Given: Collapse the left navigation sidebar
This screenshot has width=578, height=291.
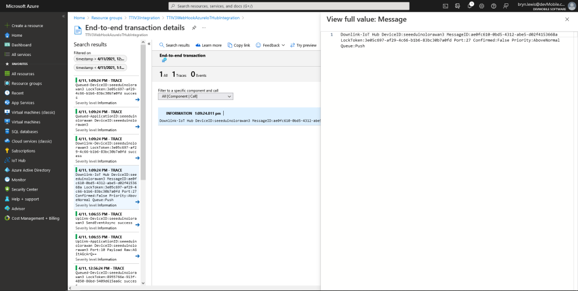Looking at the screenshot, I should point(63,16).
